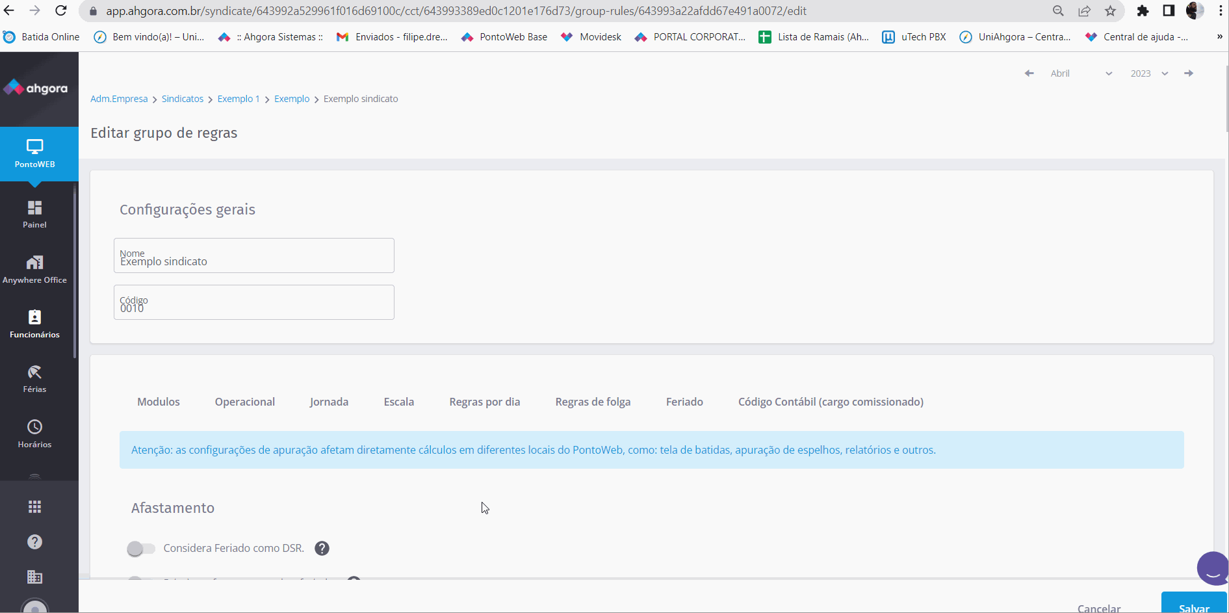
Task: Go to Adm.Empresa breadcrumb
Action: point(119,99)
